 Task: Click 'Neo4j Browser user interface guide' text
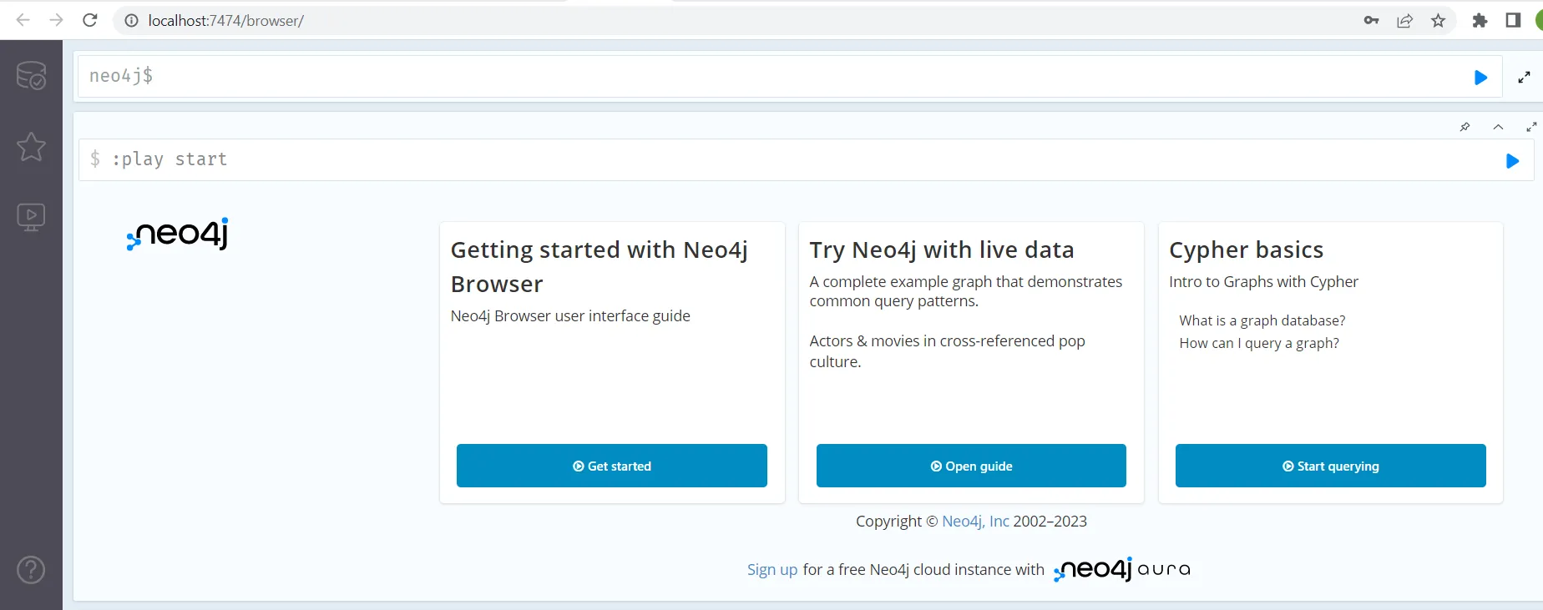pyautogui.click(x=570, y=316)
